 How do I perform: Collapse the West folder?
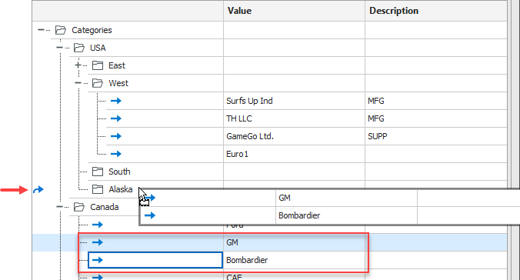coord(78,83)
